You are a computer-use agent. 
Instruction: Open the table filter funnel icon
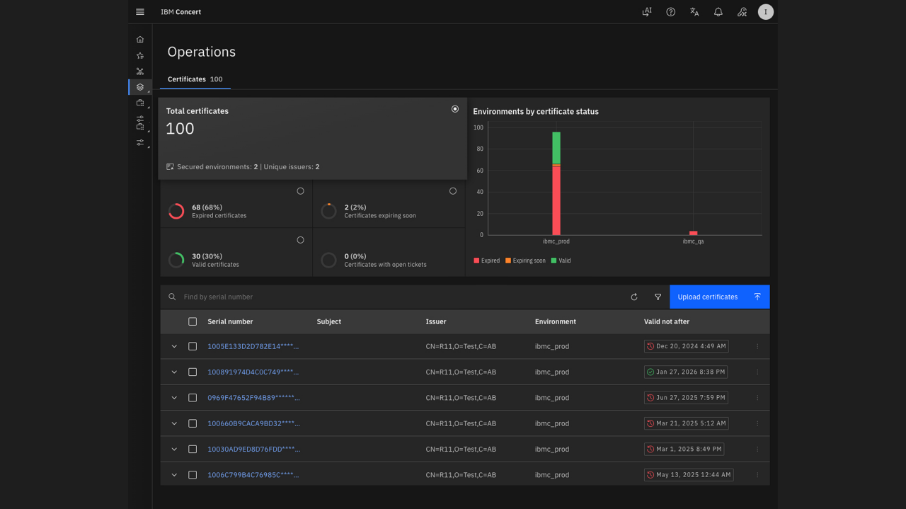pos(658,297)
